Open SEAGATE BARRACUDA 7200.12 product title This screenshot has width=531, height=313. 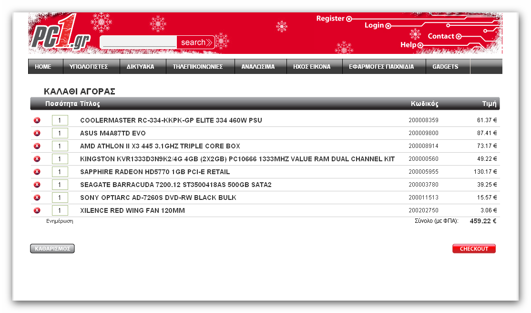point(176,185)
